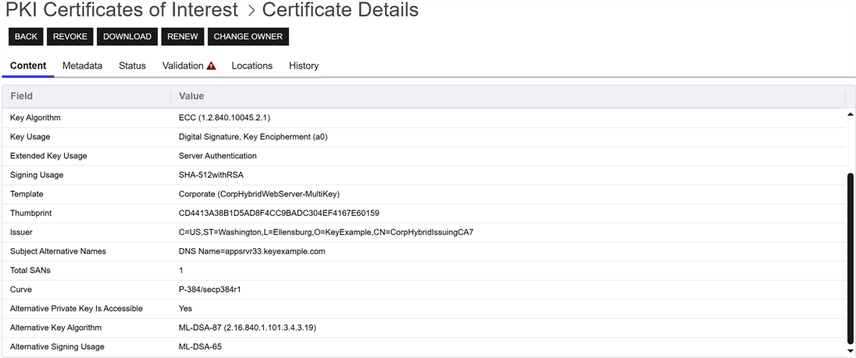Open the Status tab
Image resolution: width=856 pixels, height=358 pixels.
[132, 66]
